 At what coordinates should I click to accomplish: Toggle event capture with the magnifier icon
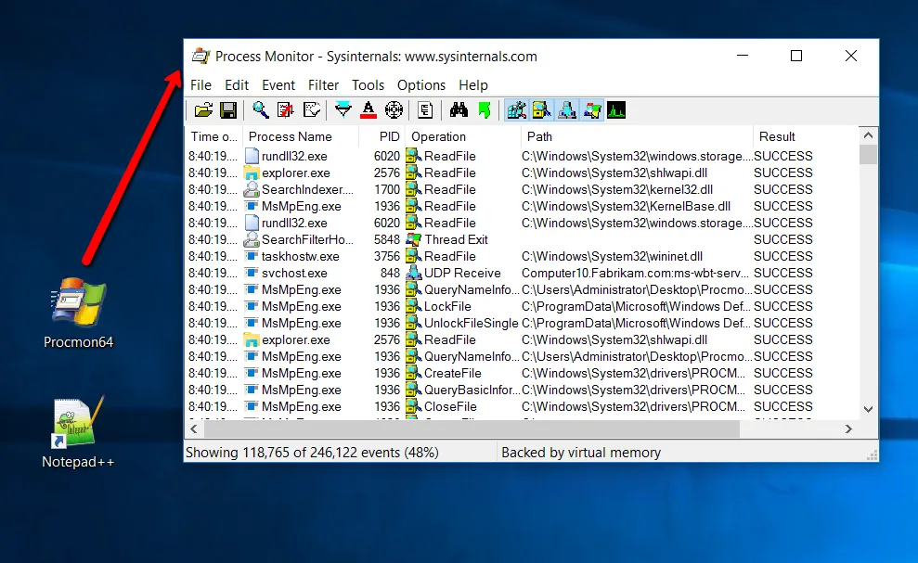(x=260, y=110)
